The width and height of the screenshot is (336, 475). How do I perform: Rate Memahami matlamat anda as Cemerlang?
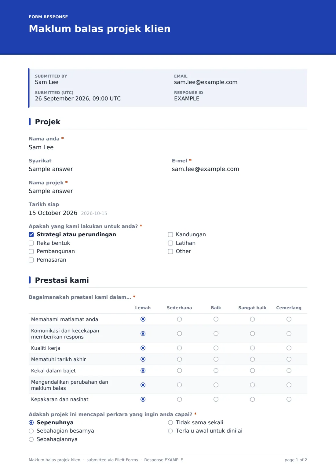[289, 319]
